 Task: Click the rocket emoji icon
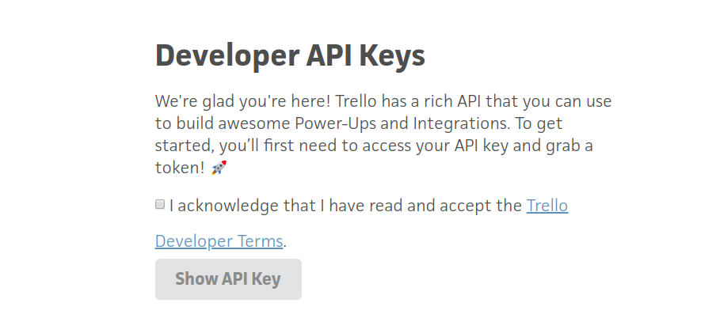(x=219, y=168)
